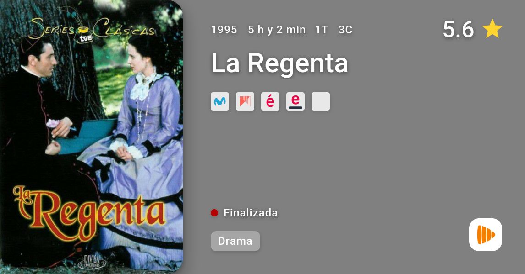This screenshot has height=274, width=525.
Task: Click the 1T season count
Action: [321, 30]
